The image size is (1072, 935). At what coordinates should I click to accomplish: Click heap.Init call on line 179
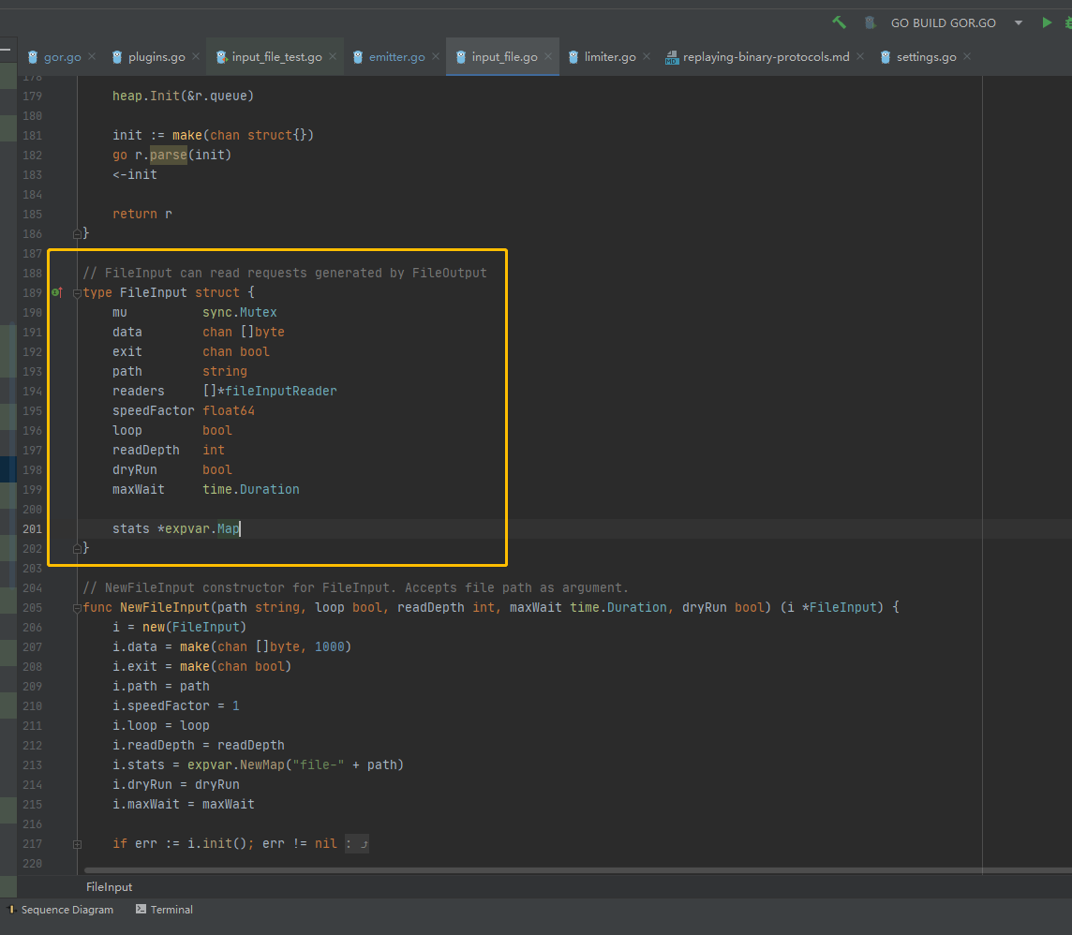click(x=184, y=96)
